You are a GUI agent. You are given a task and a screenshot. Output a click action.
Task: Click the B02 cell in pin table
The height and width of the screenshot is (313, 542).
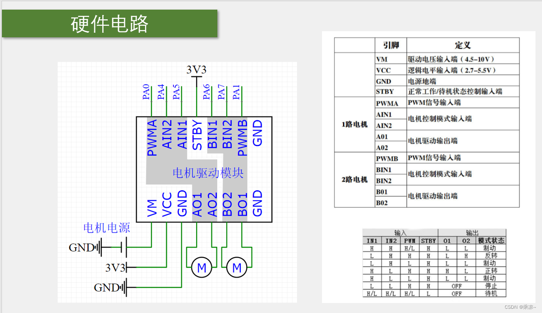[x=391, y=203]
